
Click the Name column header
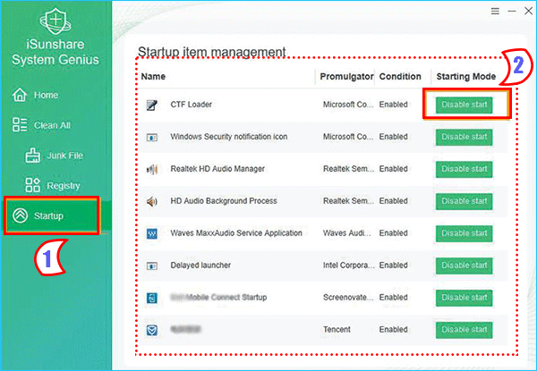[x=153, y=76]
